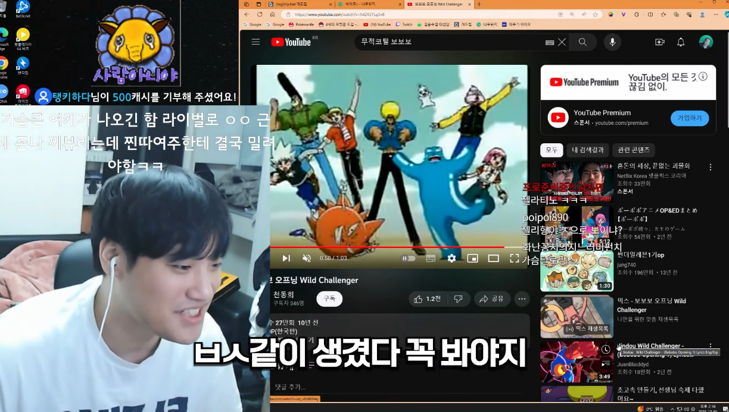This screenshot has height=412, width=729.
Task: Click the 댓글 추가 comment field
Action: pos(399,387)
